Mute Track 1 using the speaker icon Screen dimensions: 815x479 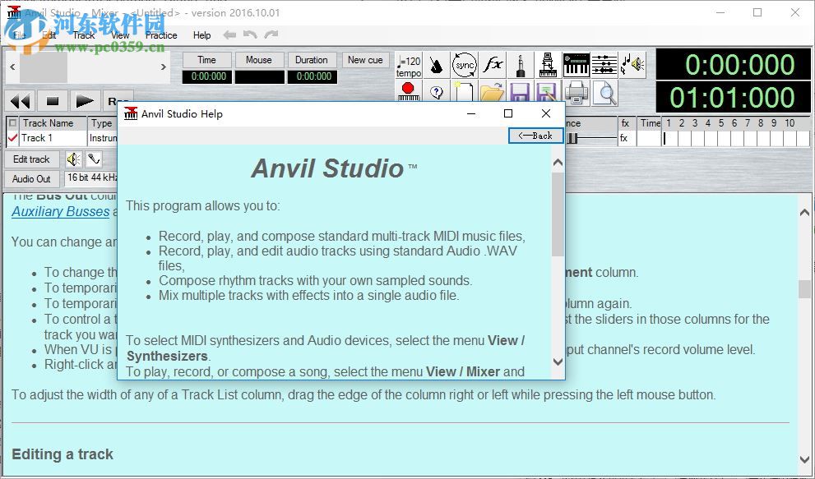pos(72,159)
